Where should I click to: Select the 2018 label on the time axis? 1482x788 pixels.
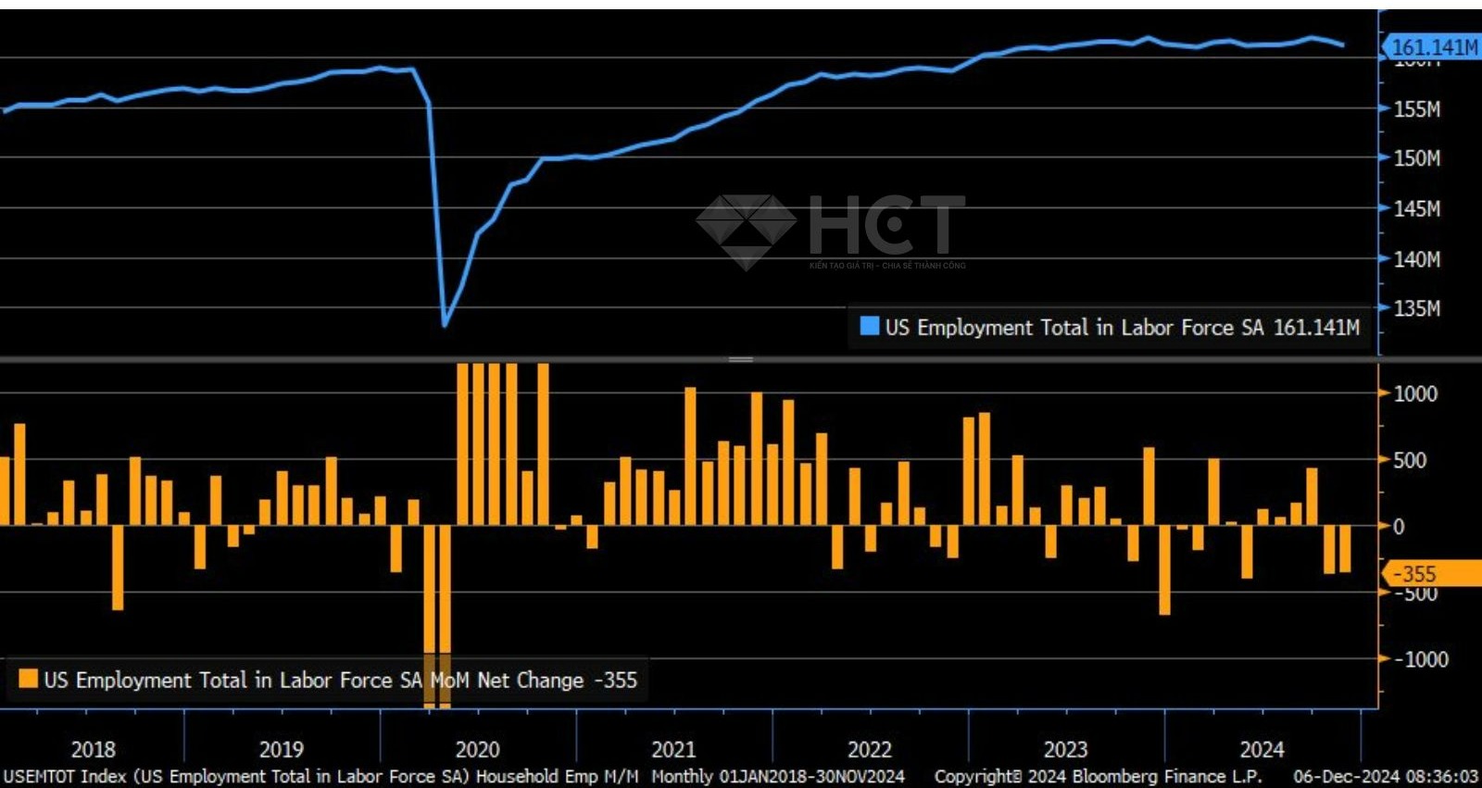[93, 749]
